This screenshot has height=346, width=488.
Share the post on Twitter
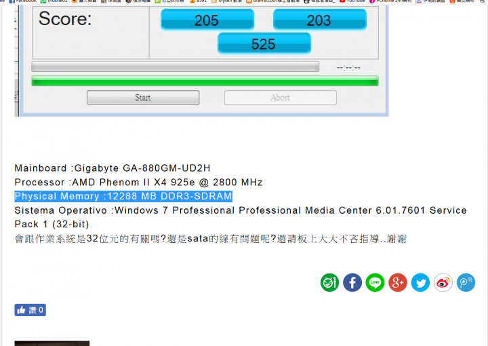(x=420, y=282)
